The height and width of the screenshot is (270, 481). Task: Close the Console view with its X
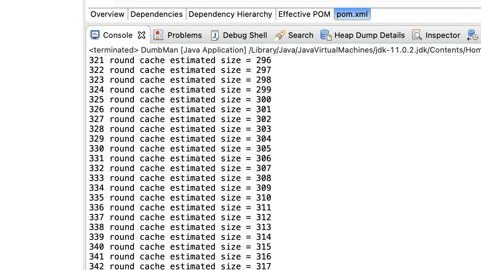(x=142, y=35)
